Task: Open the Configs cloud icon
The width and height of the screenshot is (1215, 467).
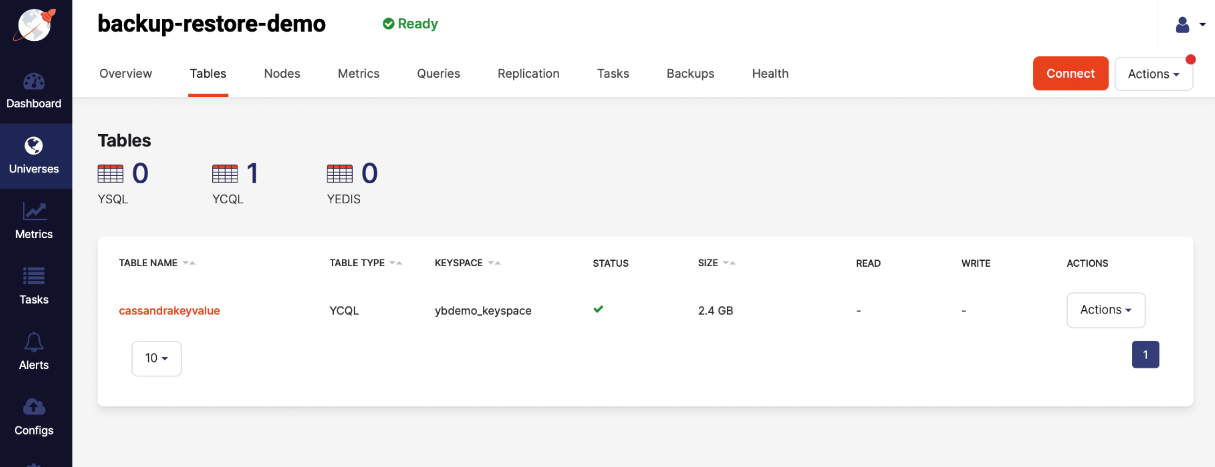Action: click(34, 407)
